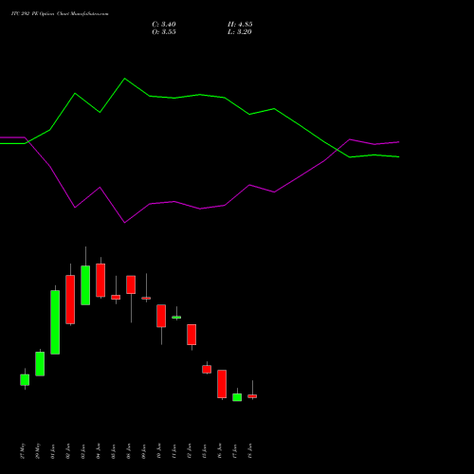Select the tall green candle above 01 Jun
The image size is (474, 474).
(55, 322)
